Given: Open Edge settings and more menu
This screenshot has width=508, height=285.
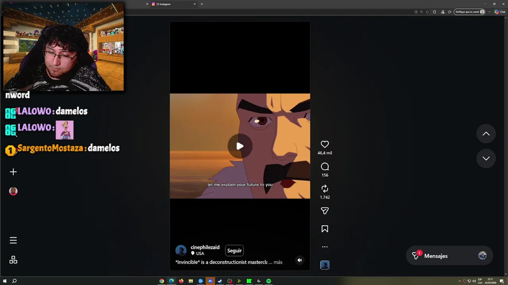Looking at the screenshot, I should point(489,12).
